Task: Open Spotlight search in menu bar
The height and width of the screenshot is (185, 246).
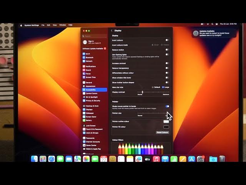Action: (212, 24)
